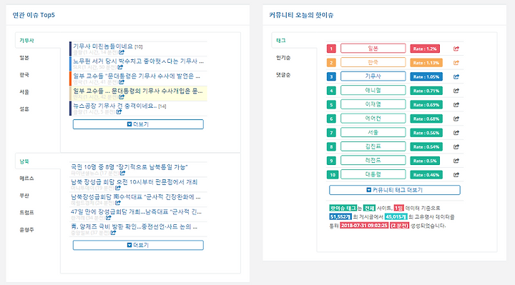Switch to the 인기순 tab
The height and width of the screenshot is (285, 515).
(283, 58)
